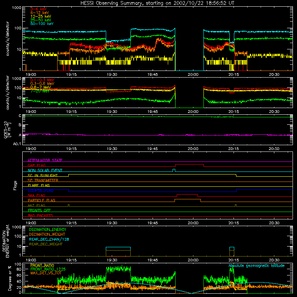
Task: Click the 0.1-0.3 MeV legend label
Action: pyautogui.click(x=42, y=80)
